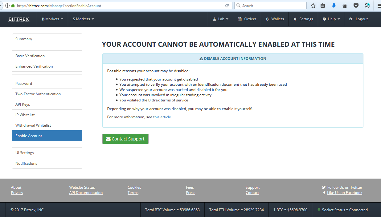Open Enhanced Verification section
The width and height of the screenshot is (381, 217).
click(x=47, y=66)
